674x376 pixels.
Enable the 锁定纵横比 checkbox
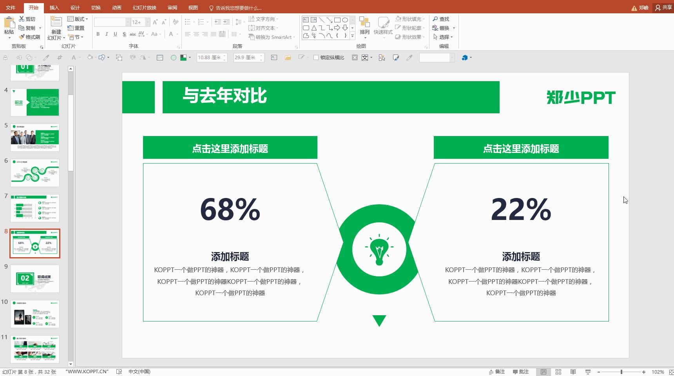pos(316,57)
